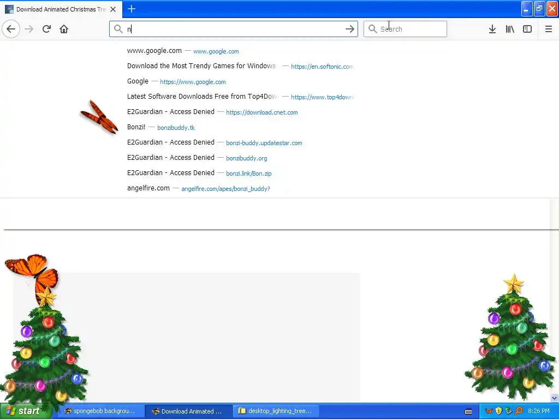Viewport: 559px width, 419px height.
Task: Open the Firefox hamburger menu
Action: coord(549,29)
